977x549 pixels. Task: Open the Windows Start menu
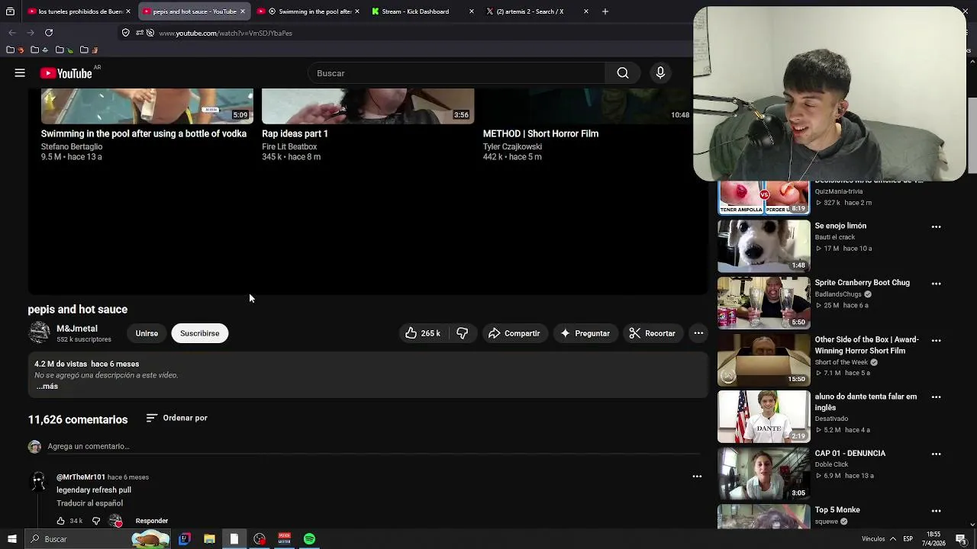tap(11, 539)
